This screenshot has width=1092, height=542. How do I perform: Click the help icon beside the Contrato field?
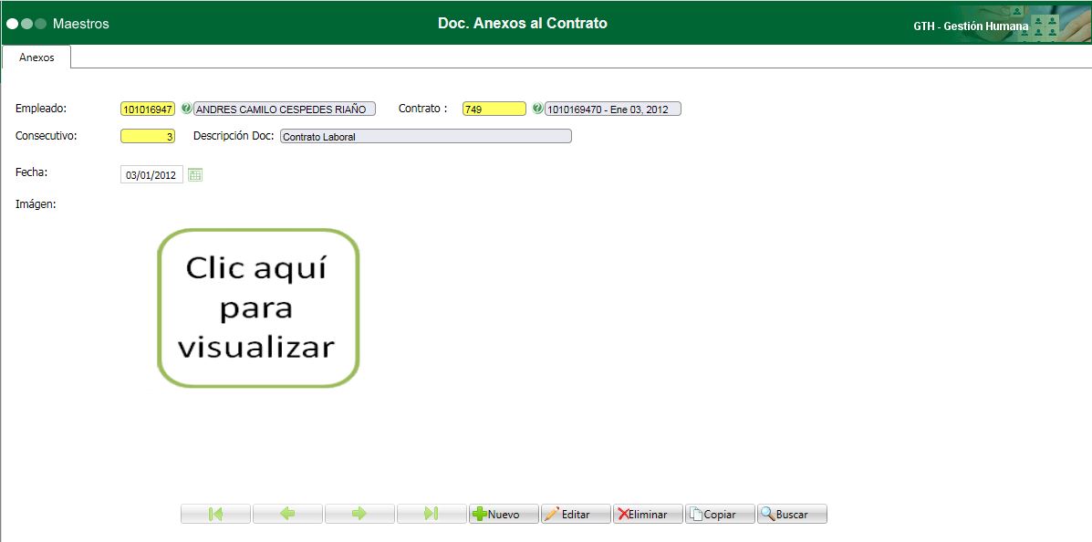[x=536, y=108]
